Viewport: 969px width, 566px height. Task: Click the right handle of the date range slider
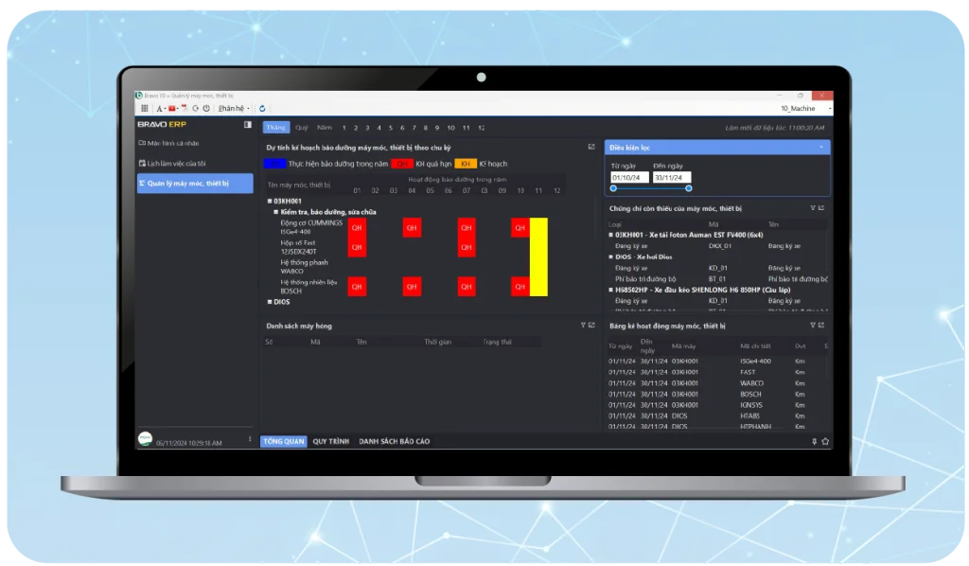coord(688,188)
